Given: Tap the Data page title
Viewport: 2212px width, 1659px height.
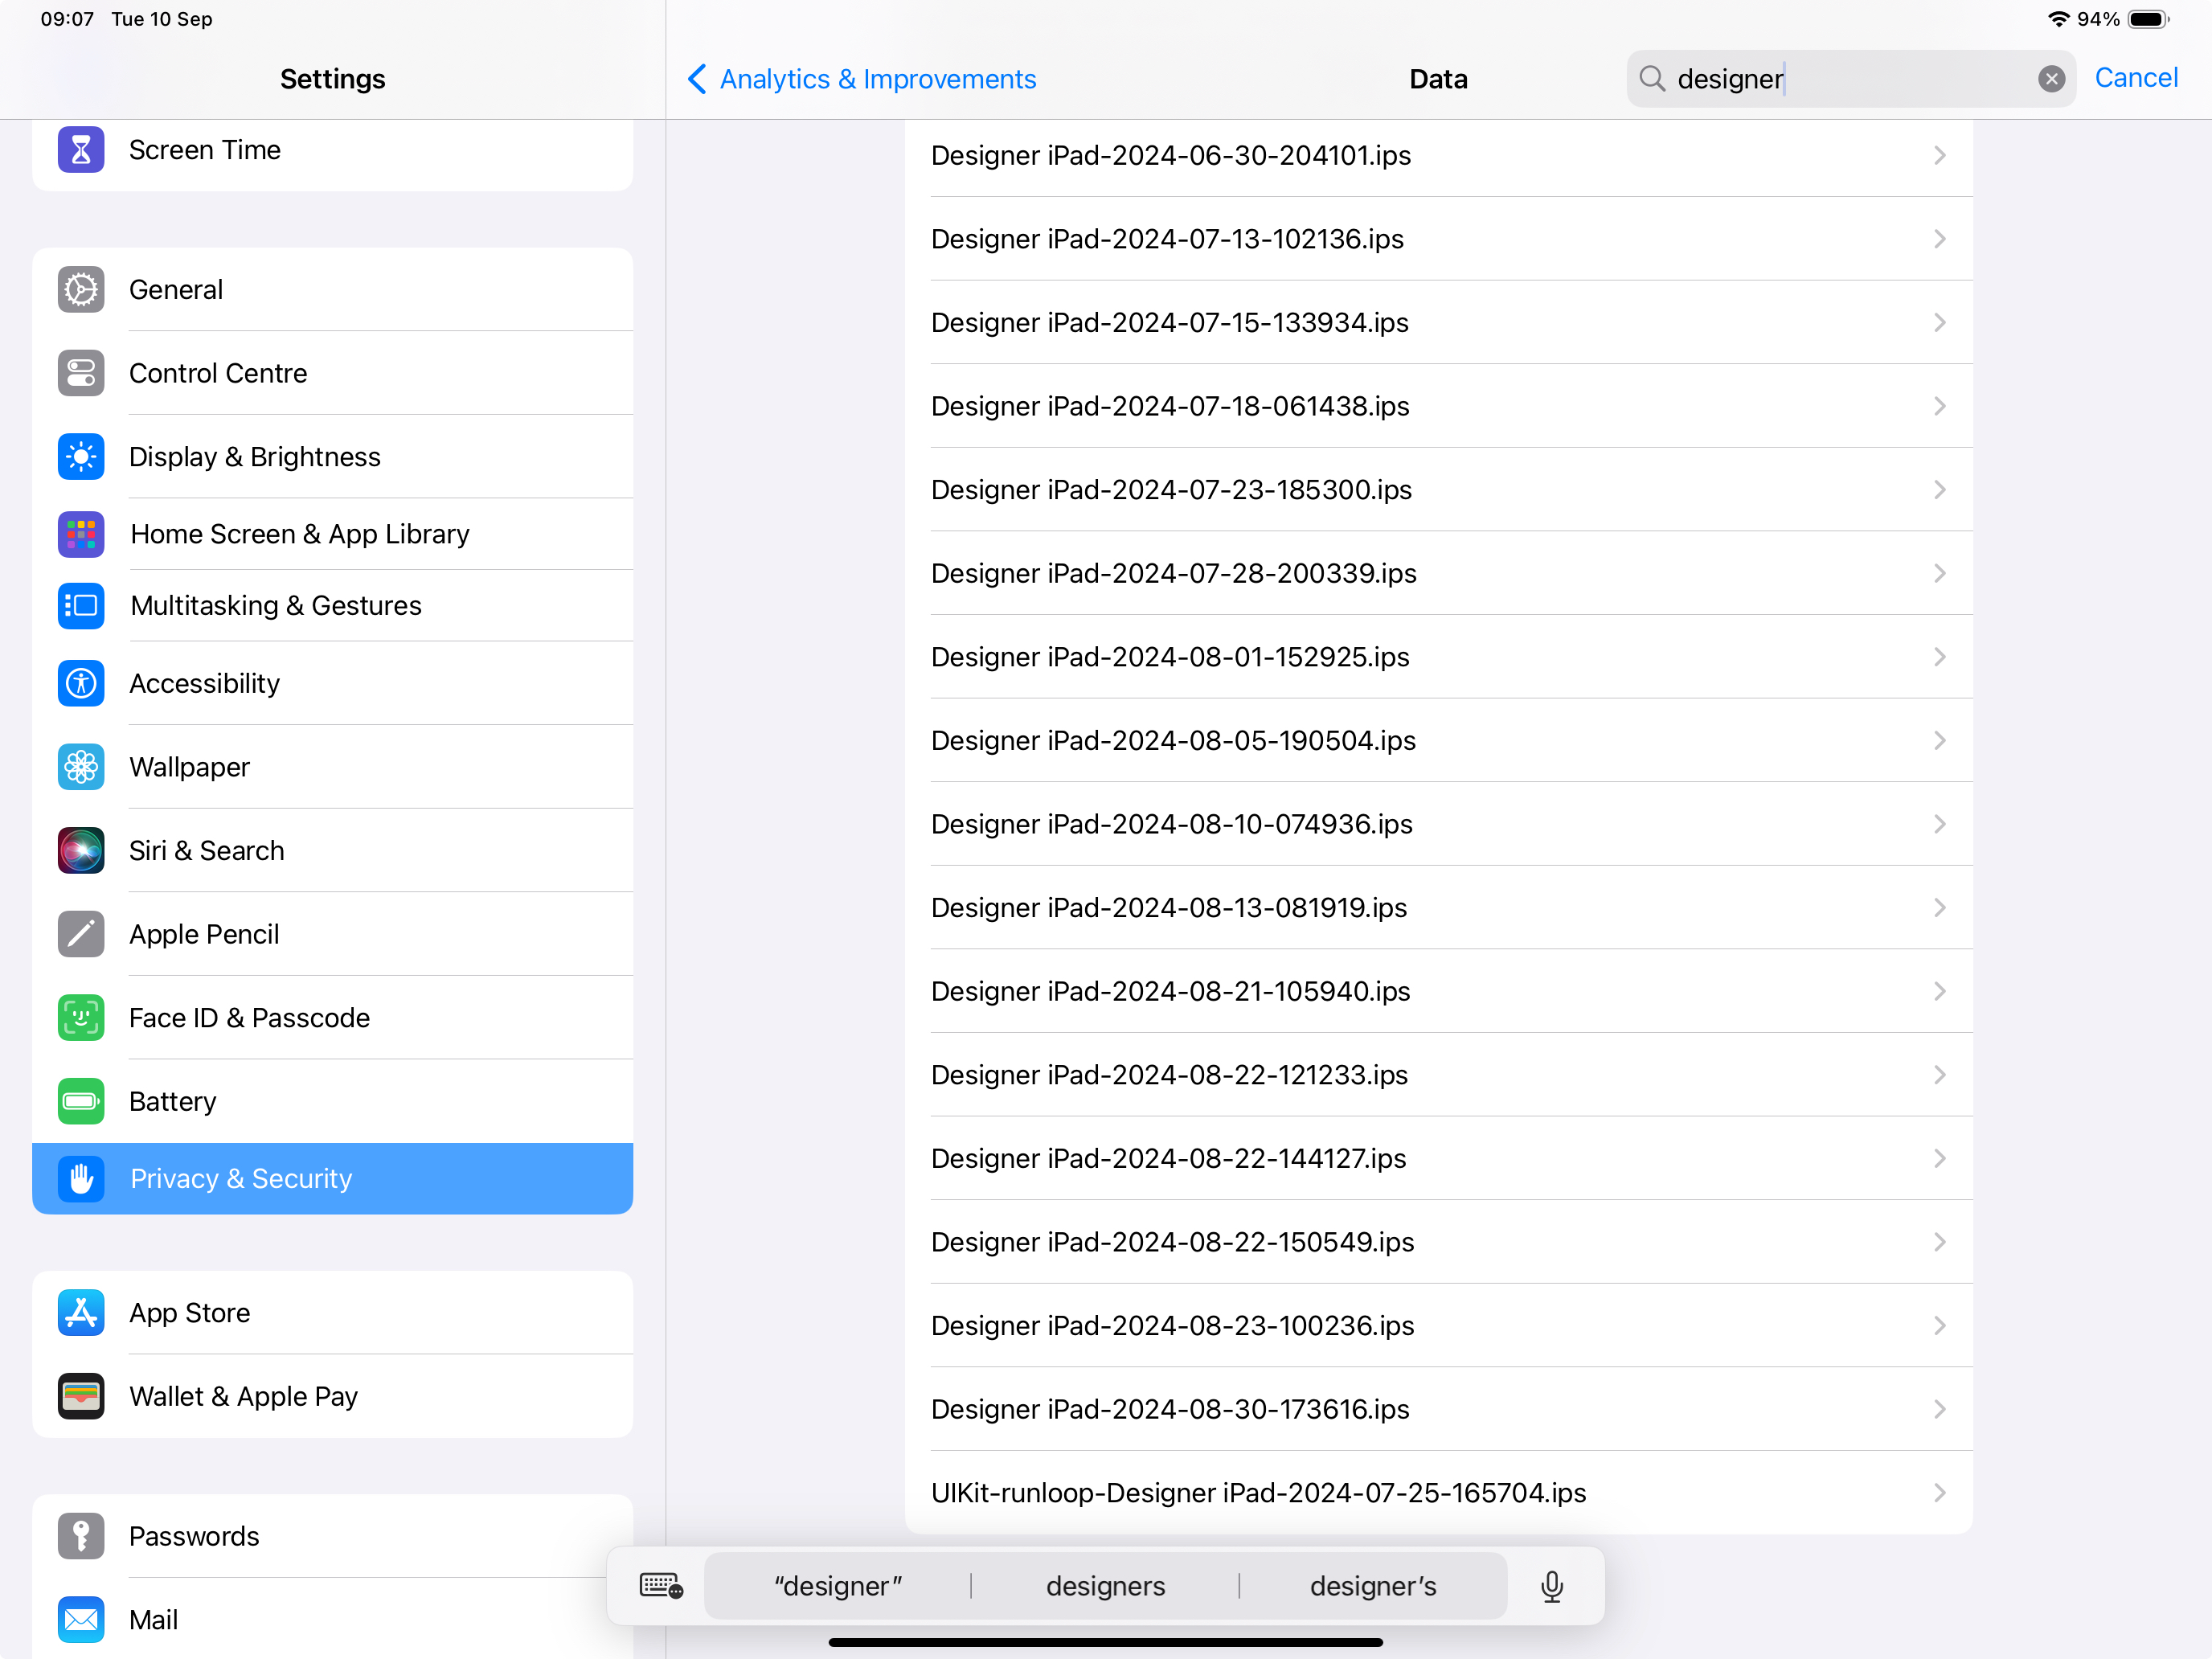Looking at the screenshot, I should (x=1438, y=79).
